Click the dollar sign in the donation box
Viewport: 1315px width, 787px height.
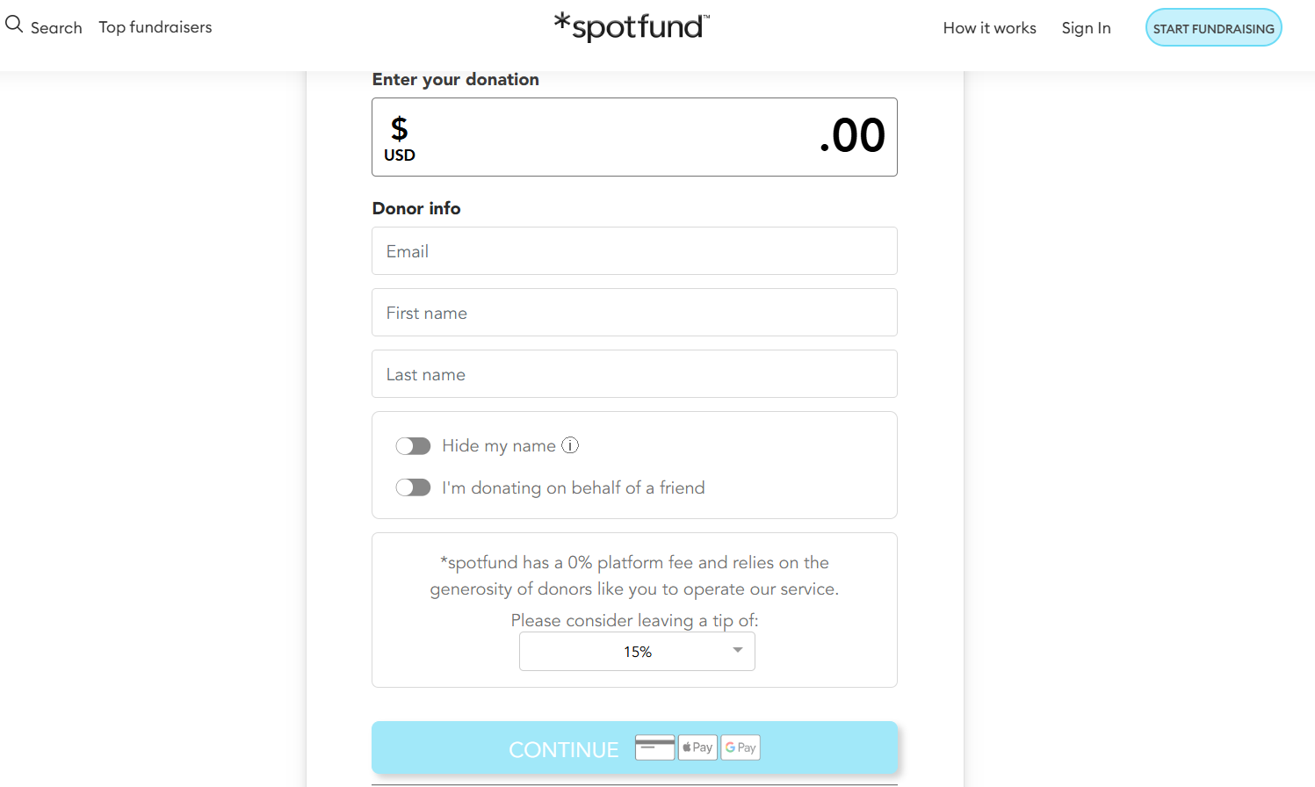tap(400, 129)
